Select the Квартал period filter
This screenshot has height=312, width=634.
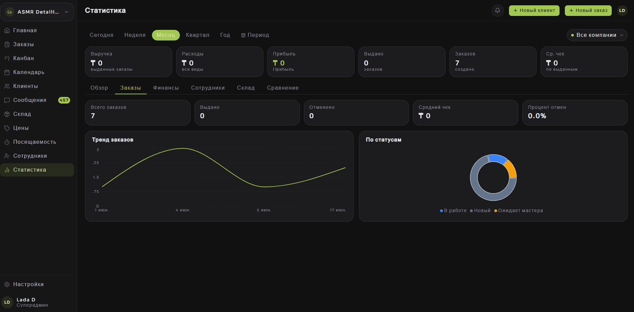click(197, 35)
